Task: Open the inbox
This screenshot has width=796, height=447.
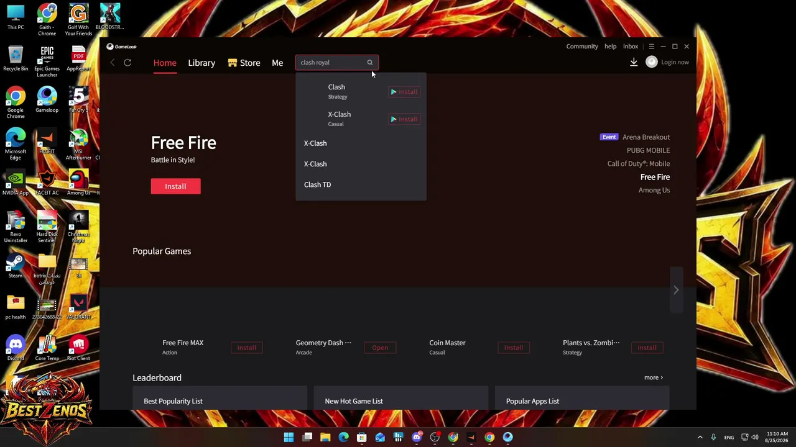Action: pyautogui.click(x=631, y=47)
